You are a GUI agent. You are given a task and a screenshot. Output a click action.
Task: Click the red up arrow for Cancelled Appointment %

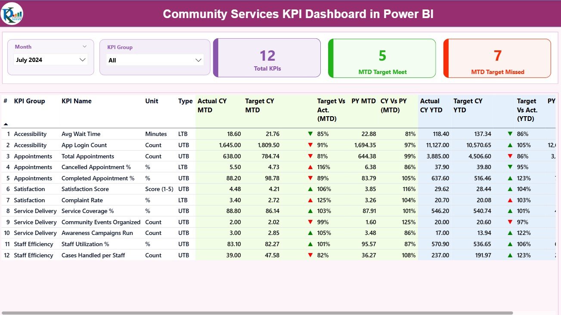click(x=310, y=167)
